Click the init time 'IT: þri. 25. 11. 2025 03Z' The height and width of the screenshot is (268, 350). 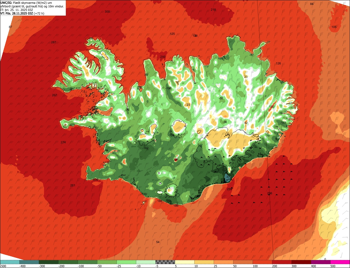click(17, 10)
